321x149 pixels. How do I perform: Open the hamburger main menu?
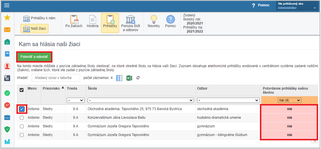point(7,5)
